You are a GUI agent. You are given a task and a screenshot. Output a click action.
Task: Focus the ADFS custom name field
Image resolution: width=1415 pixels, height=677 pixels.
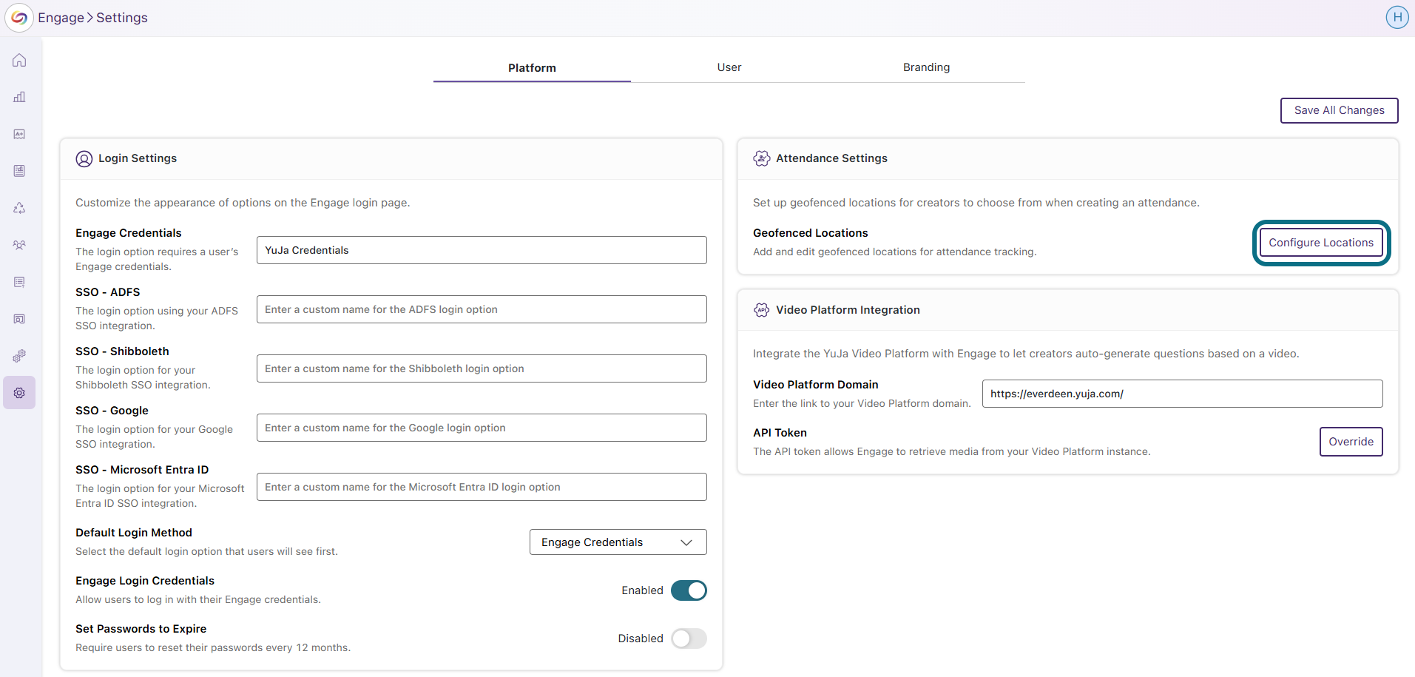click(x=482, y=309)
